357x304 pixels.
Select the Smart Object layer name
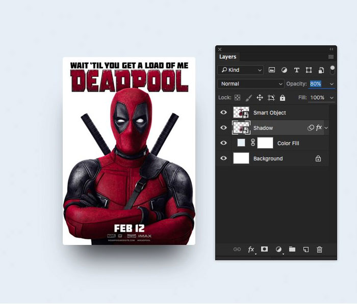point(270,113)
